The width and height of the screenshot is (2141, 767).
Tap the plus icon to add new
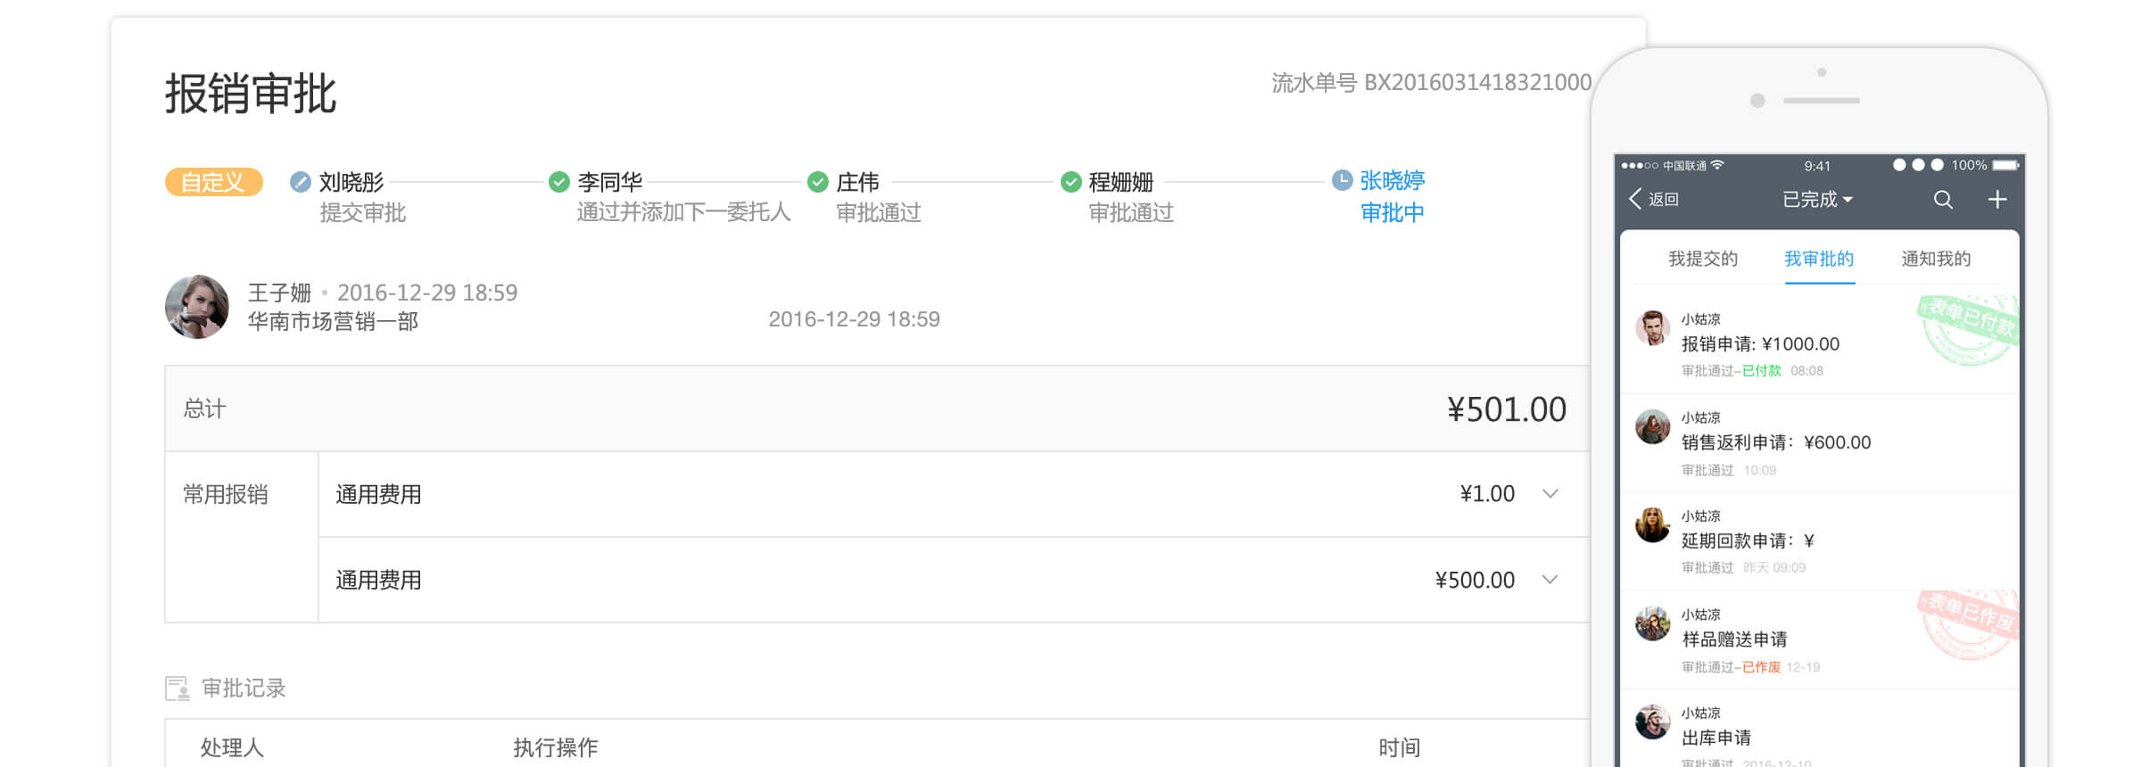[x=1997, y=200]
